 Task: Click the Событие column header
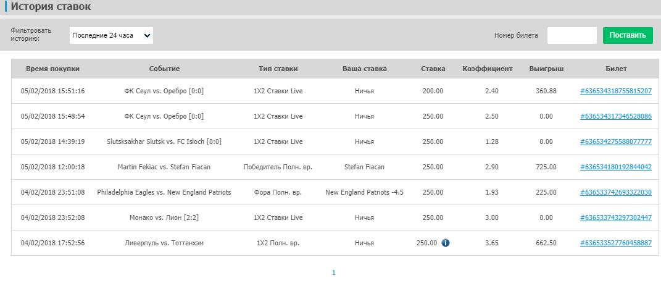pos(164,69)
